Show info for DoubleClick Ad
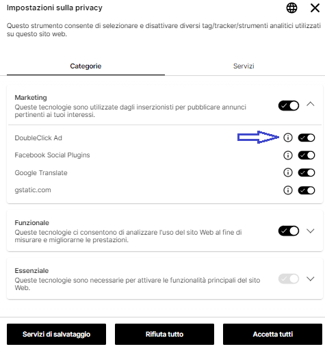 (288, 138)
